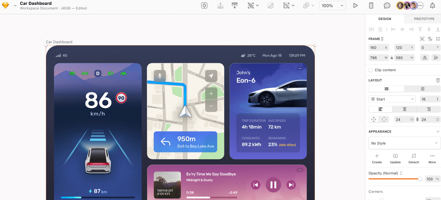Screen dimensions: 441x200
Task: Toggle the padding link icon between 24 fields
Action: click(417, 120)
